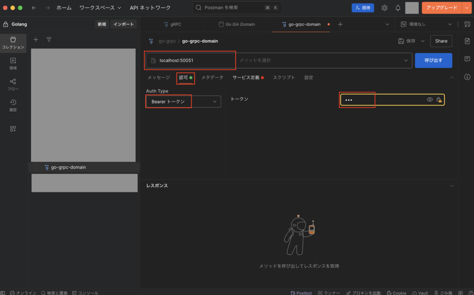Switch to the スクリプト tab

pos(284,77)
